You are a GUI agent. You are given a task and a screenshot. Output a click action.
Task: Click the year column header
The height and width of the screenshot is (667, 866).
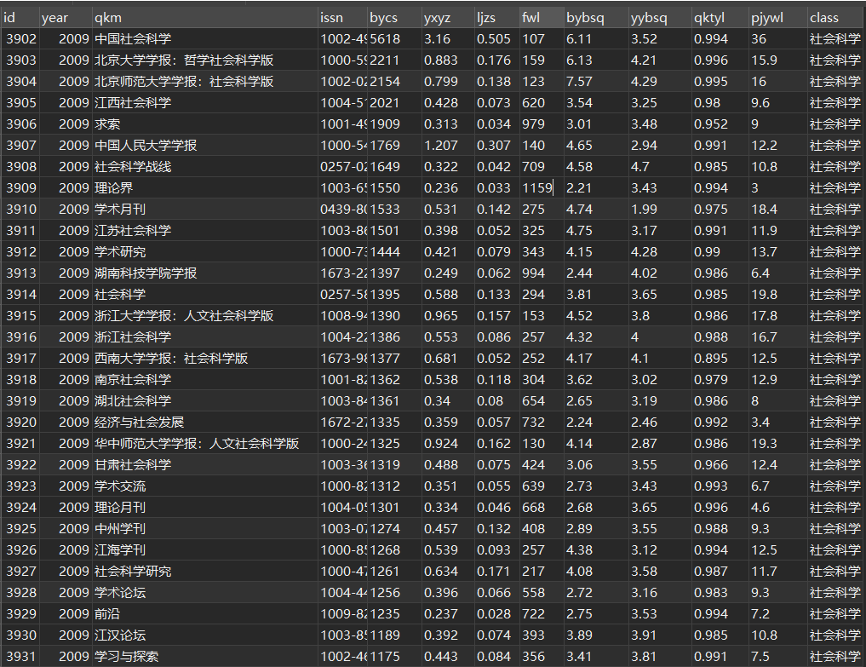pos(66,18)
